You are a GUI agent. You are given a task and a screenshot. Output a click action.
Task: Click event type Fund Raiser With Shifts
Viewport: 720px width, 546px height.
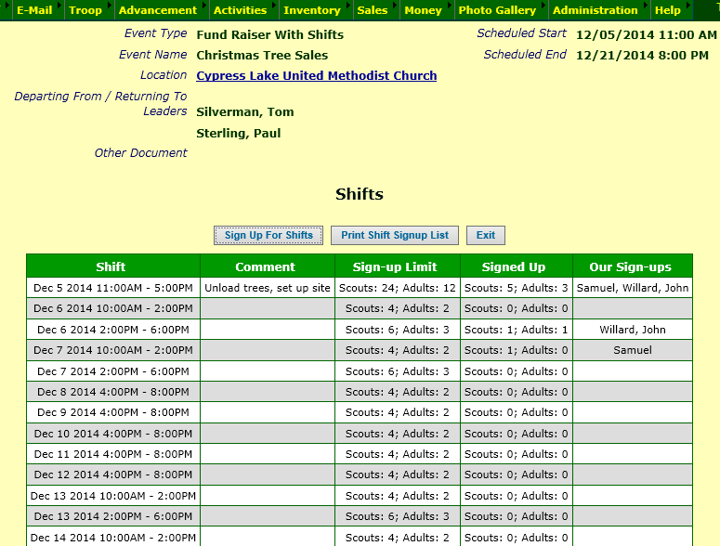tap(270, 35)
